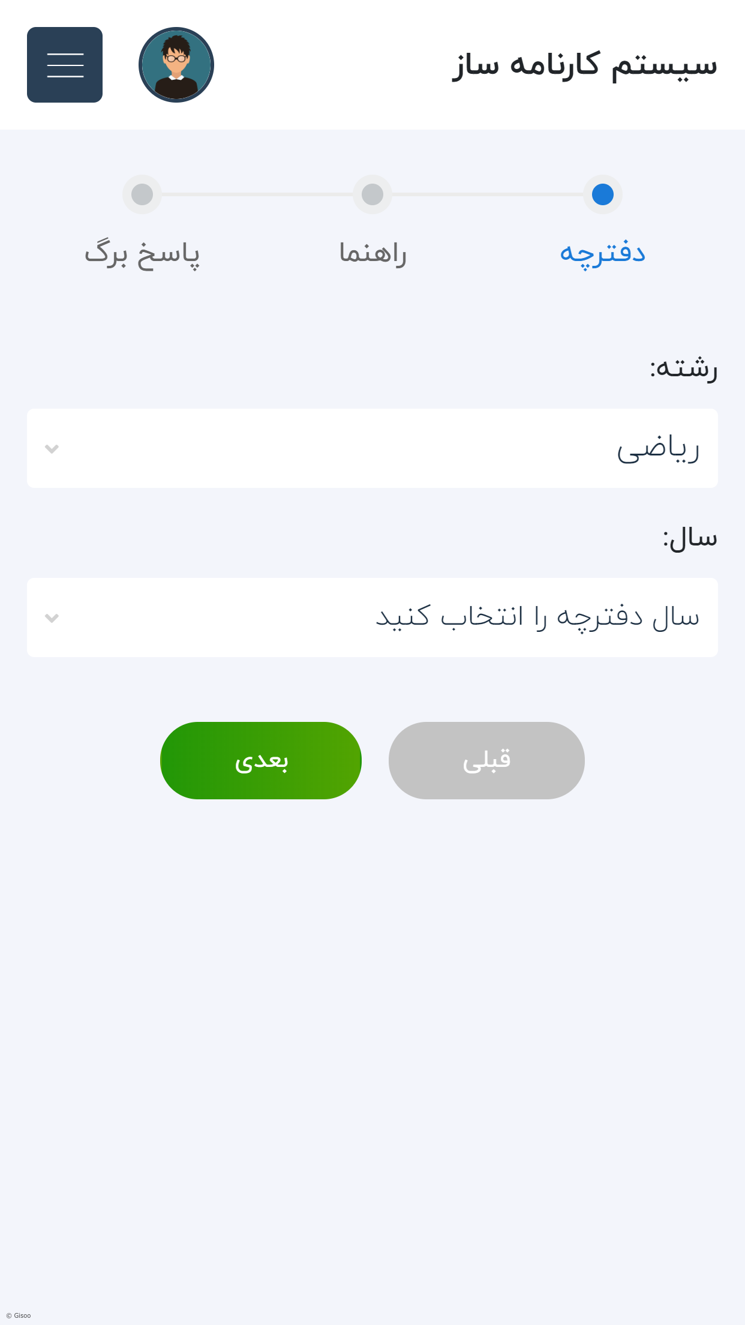Switch to the راهنما step label
Viewport: 745px width, 1325px height.
(x=372, y=253)
